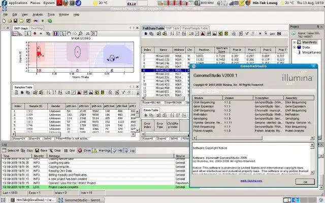The height and width of the screenshot is (203, 325).
Task: Click Select All in the Log toolbar
Action: tap(10, 151)
